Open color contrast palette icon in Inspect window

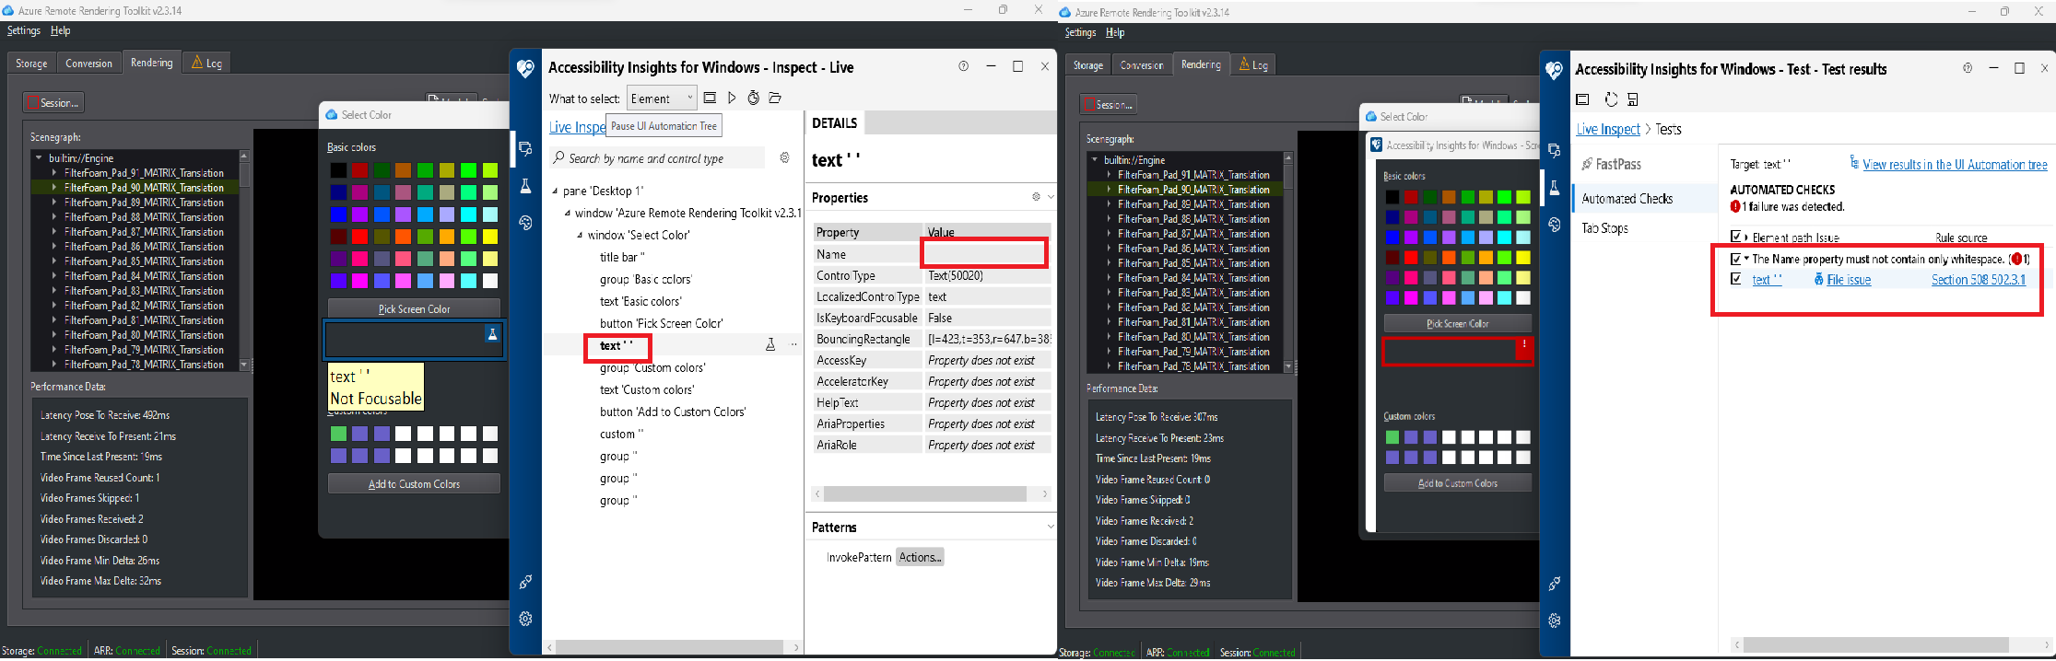coord(525,223)
